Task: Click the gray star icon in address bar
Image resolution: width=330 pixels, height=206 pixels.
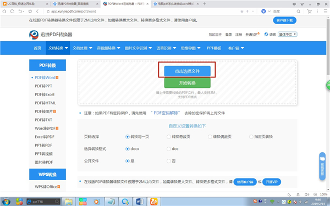Action: [242, 12]
